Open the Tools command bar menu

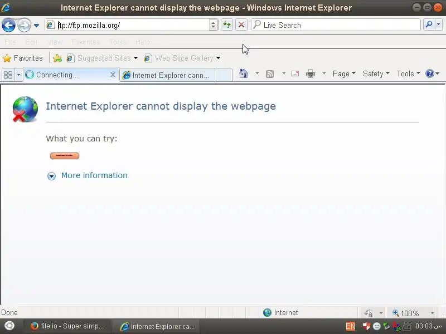408,74
